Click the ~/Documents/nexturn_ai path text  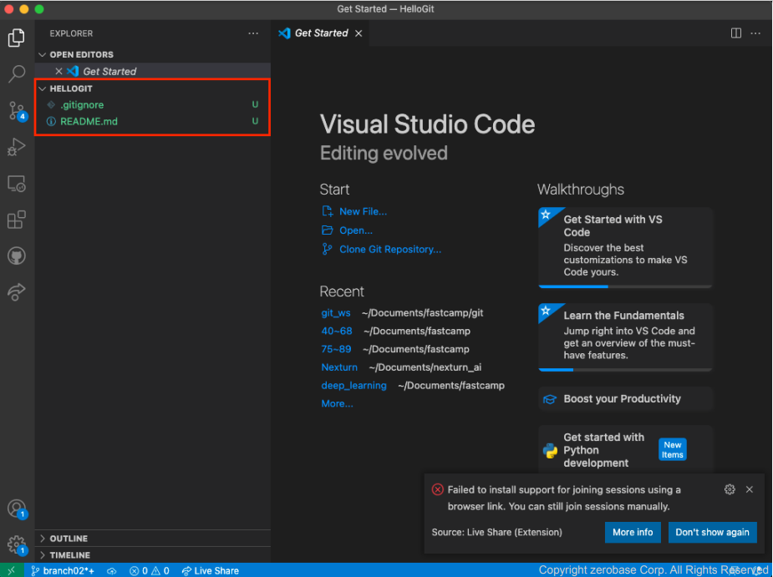425,367
